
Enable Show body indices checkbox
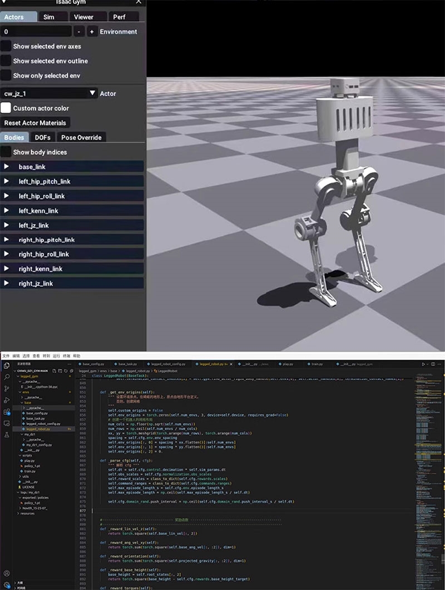pyautogui.click(x=6, y=152)
